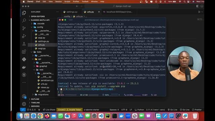
Task: Click the presenter webcam thumbnail
Action: pyautogui.click(x=185, y=64)
